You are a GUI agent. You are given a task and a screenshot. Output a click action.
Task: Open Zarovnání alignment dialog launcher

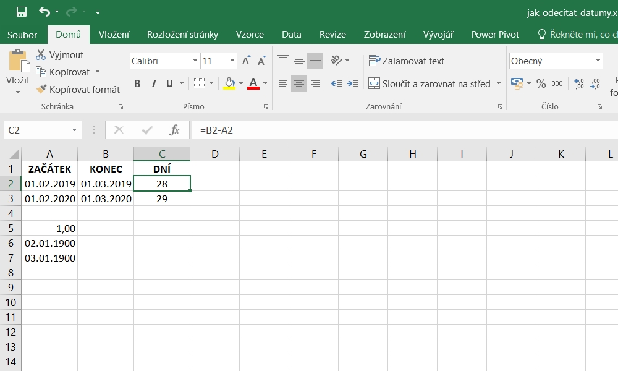click(x=500, y=107)
